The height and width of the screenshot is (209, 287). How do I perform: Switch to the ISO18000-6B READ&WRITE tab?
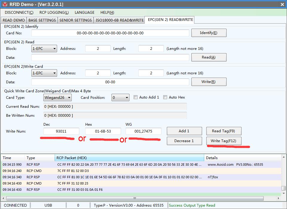click(120, 20)
